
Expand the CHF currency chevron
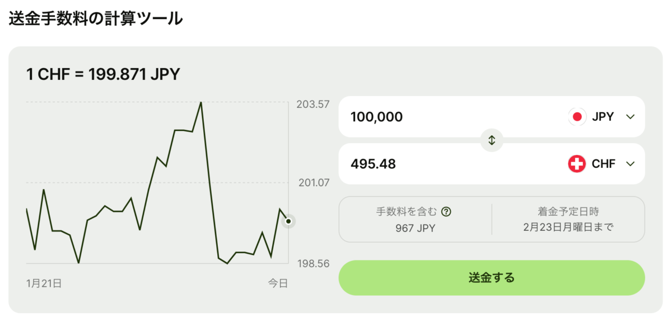tap(630, 164)
